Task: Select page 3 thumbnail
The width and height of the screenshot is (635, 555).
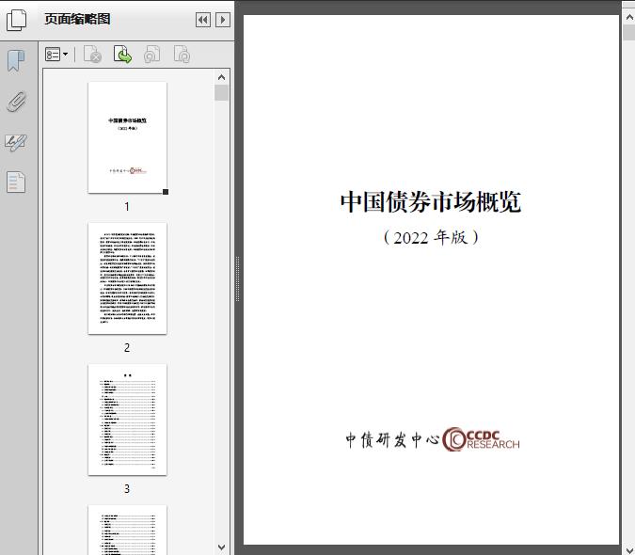Action: (x=127, y=420)
